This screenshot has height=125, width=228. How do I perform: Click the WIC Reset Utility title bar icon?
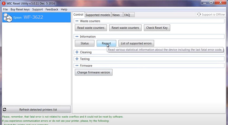click(4, 3)
